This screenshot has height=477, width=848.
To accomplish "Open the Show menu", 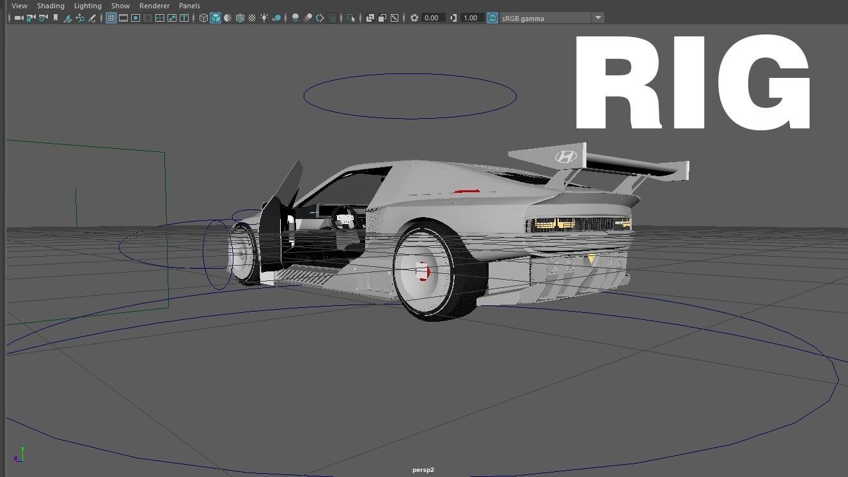I will point(120,6).
